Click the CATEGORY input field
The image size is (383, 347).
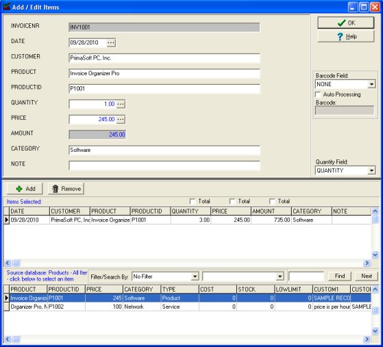click(164, 150)
